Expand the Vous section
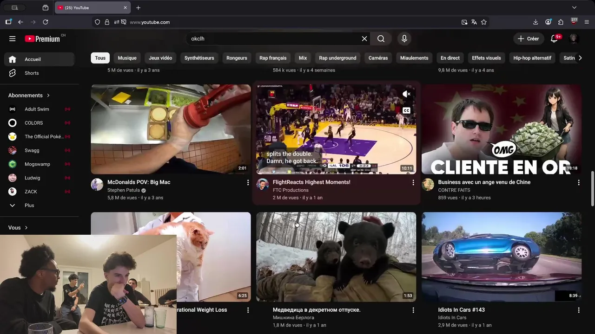The image size is (595, 334). click(x=18, y=228)
